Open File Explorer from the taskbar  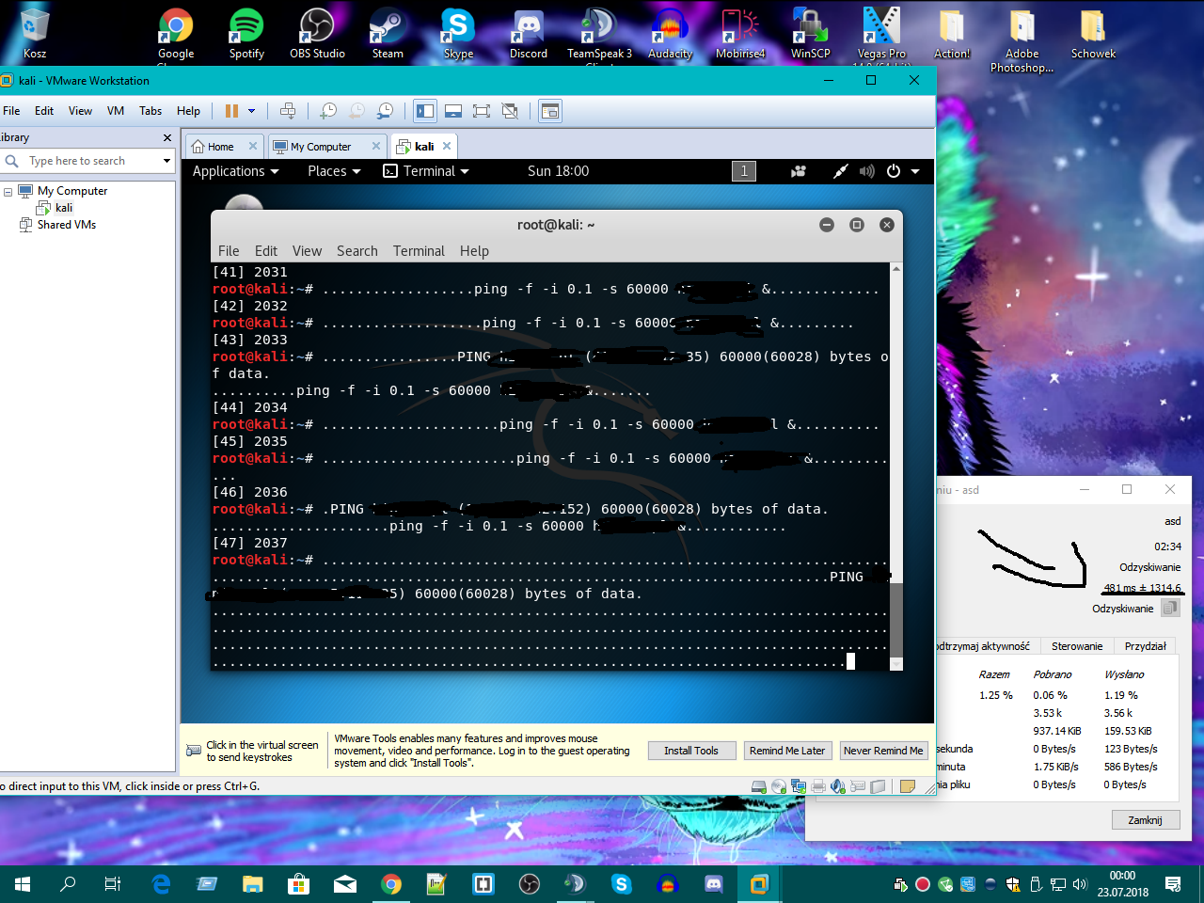[253, 884]
